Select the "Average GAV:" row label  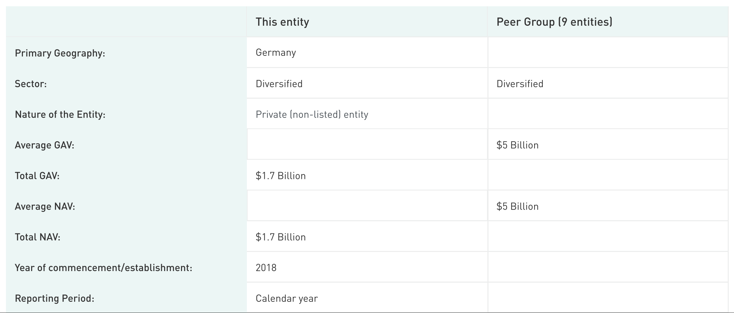[x=44, y=145]
